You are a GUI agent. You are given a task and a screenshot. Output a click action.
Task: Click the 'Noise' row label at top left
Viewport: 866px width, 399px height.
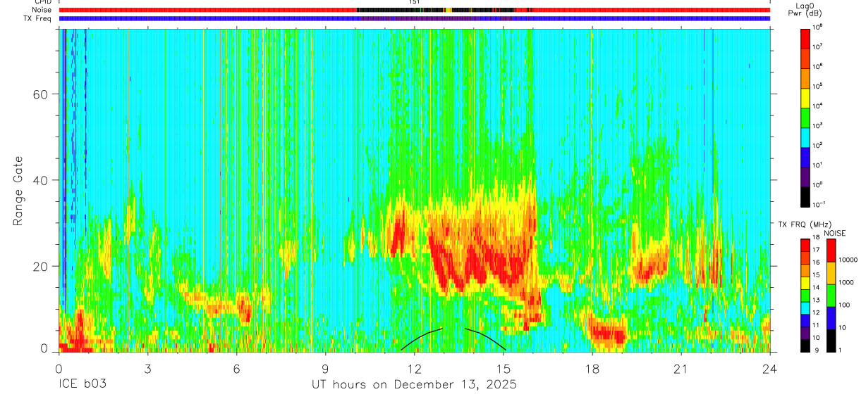pyautogui.click(x=43, y=10)
